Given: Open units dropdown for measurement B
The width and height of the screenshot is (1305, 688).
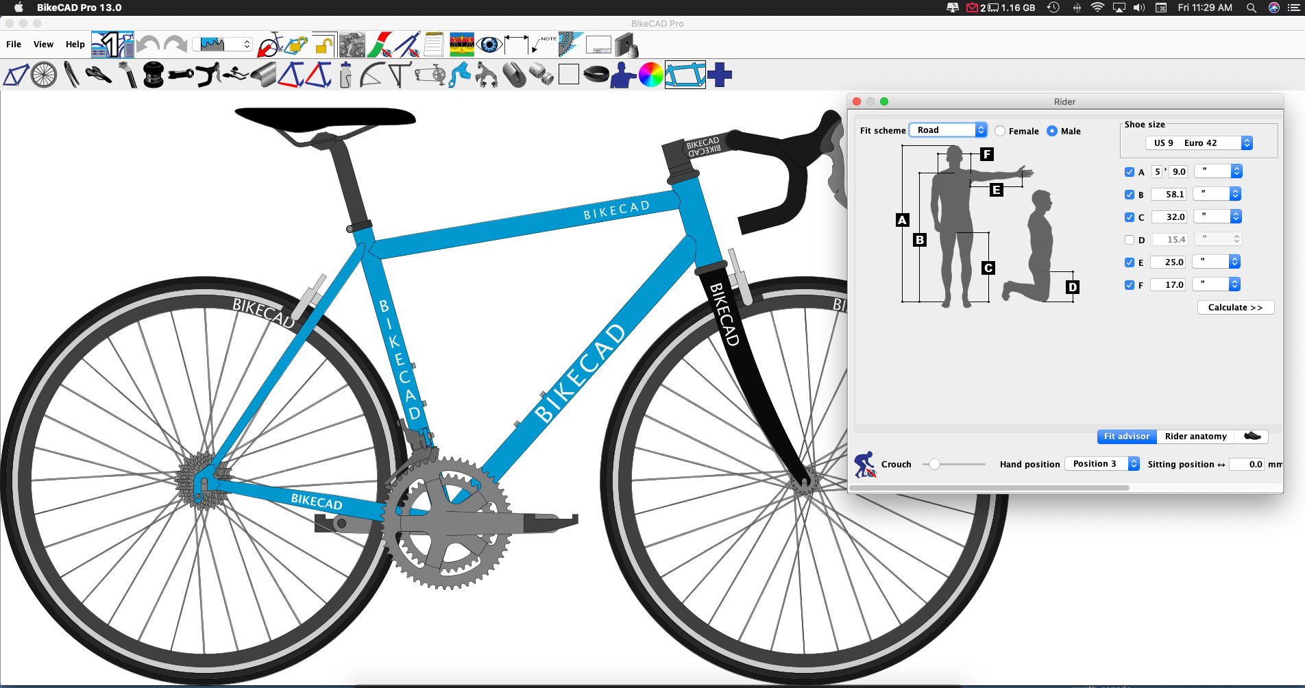Looking at the screenshot, I should pos(1217,194).
